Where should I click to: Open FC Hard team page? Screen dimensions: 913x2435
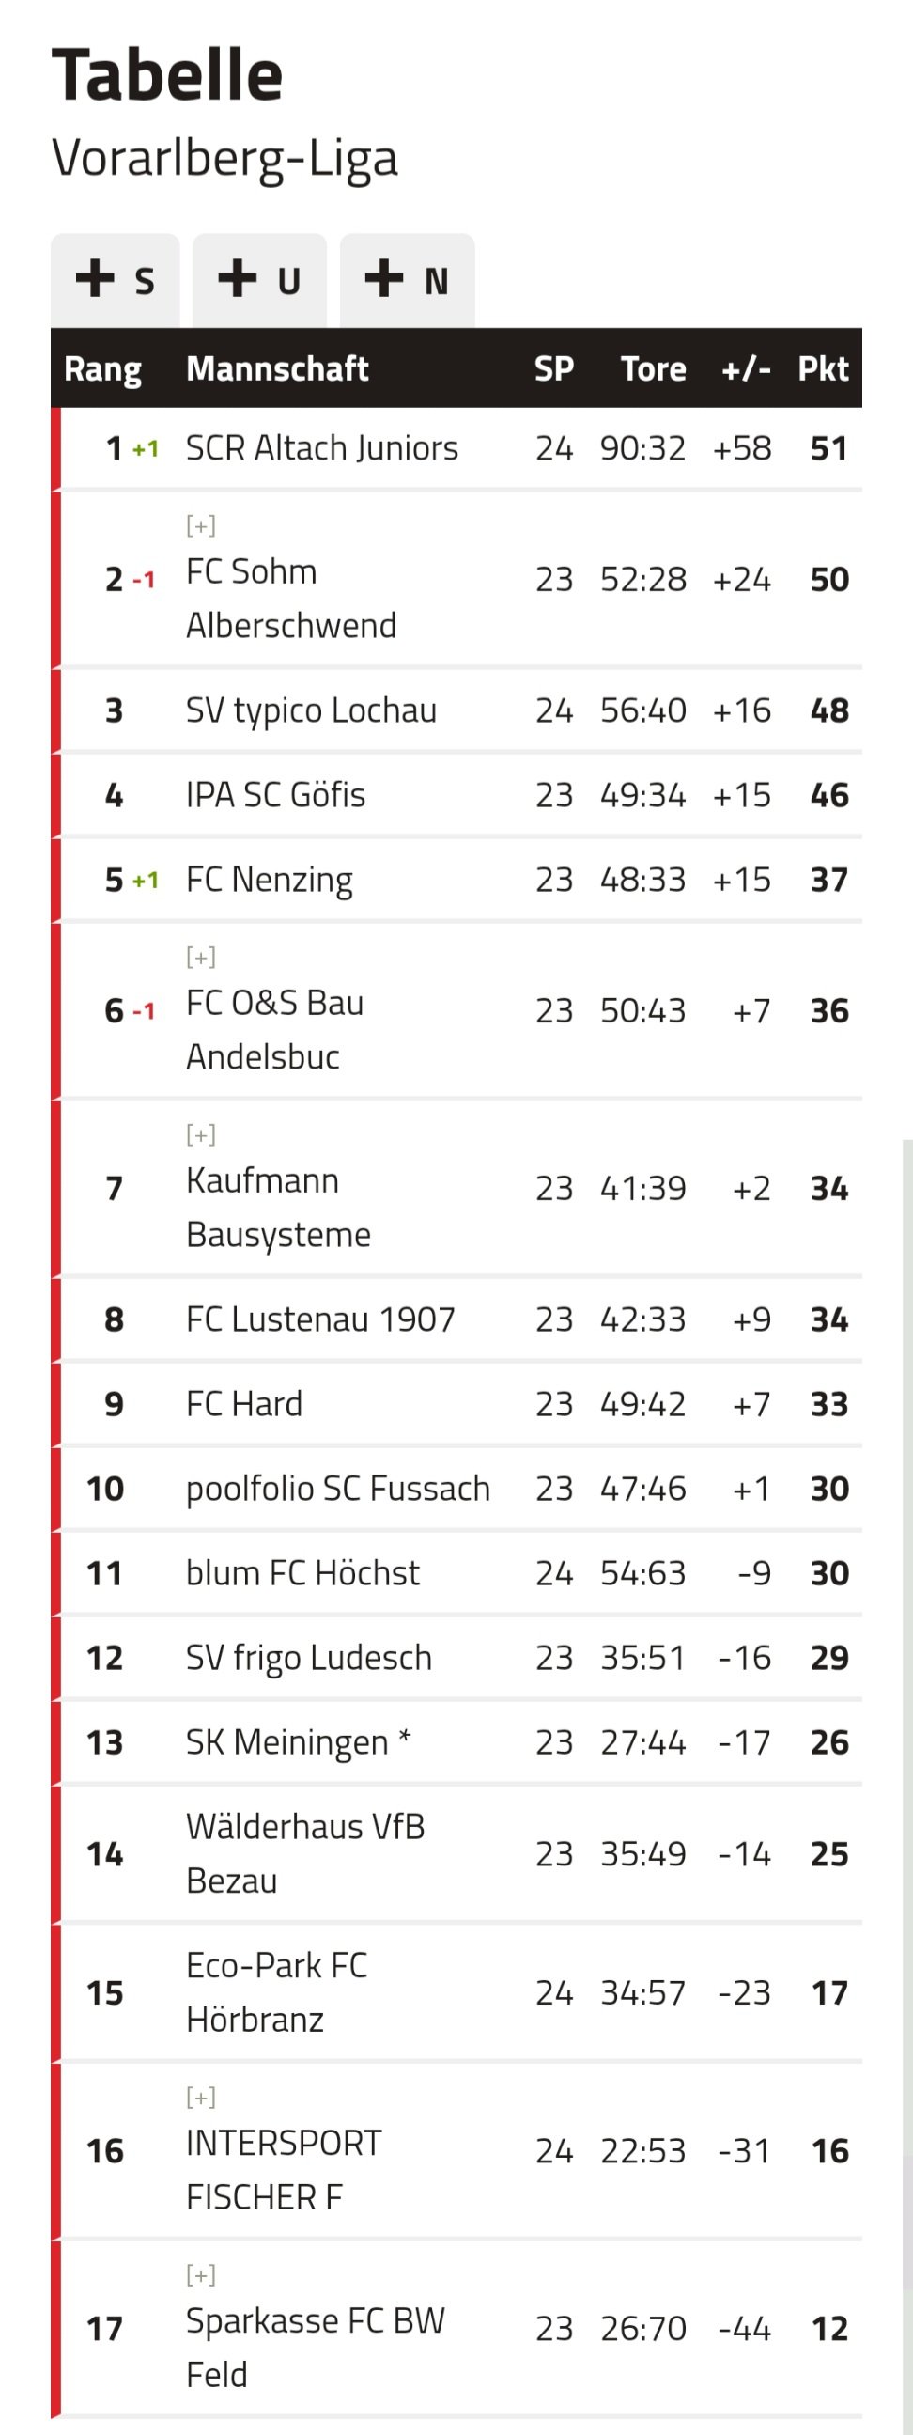244,1404
